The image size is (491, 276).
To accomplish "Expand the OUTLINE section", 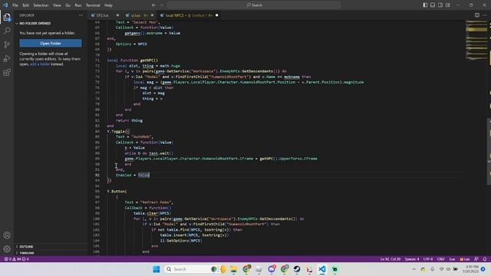I will pyautogui.click(x=25, y=247).
